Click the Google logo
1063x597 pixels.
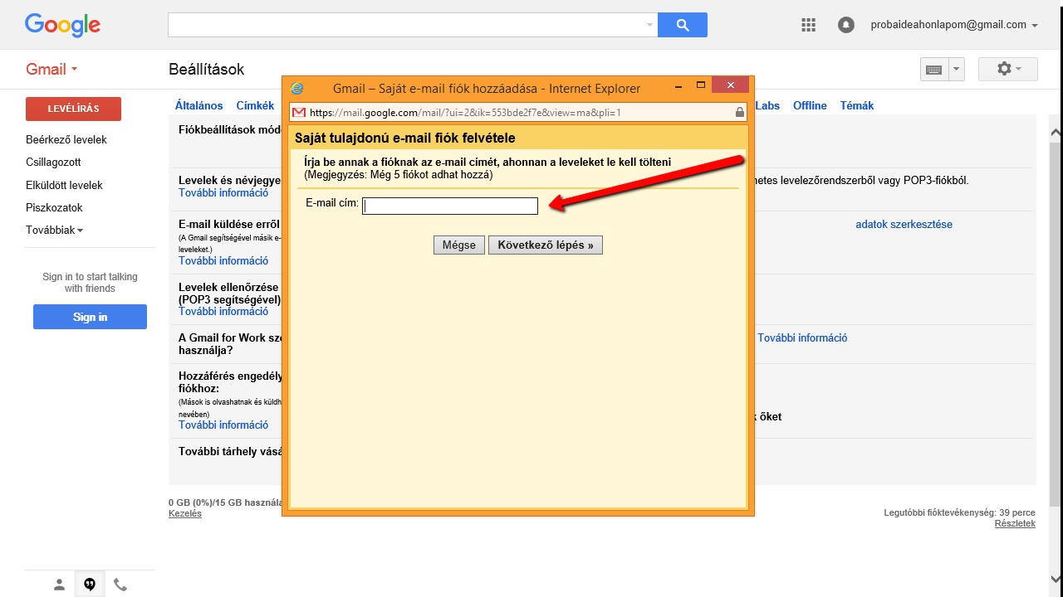pos(62,25)
